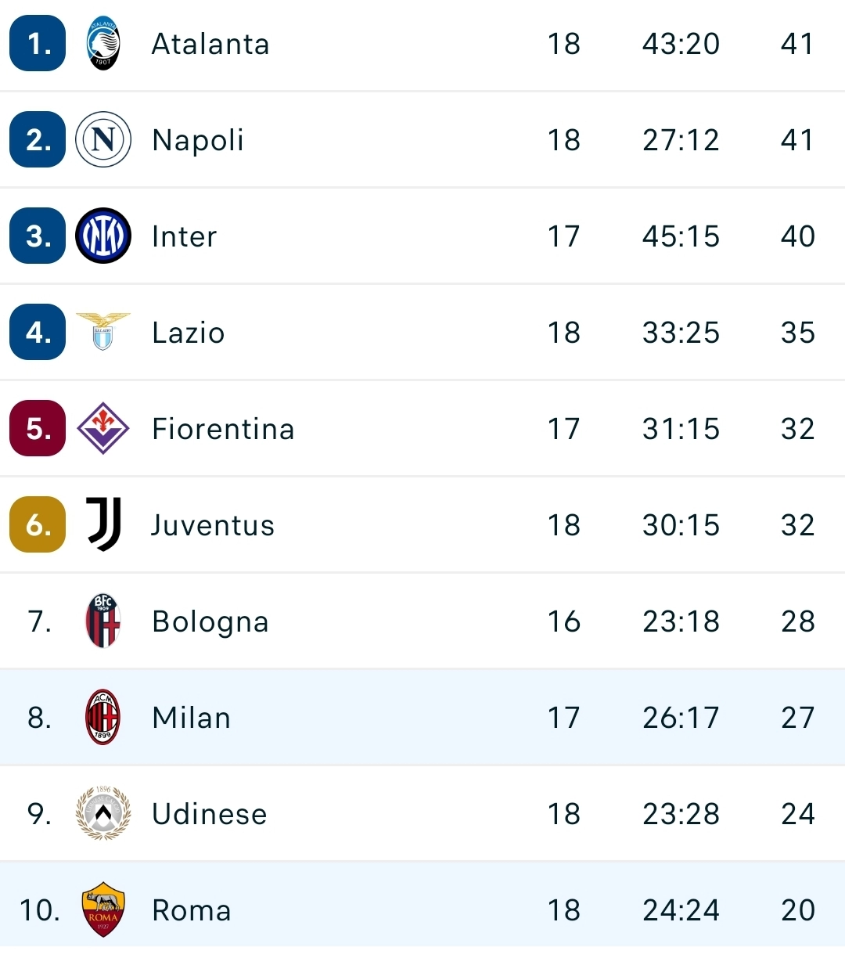Image resolution: width=845 pixels, height=958 pixels.
Task: Click the Atalanta club crest
Action: point(102,44)
